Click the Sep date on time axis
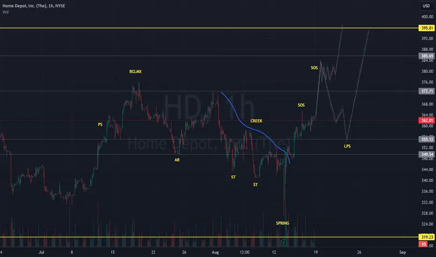Screen dimensions: 436x257 pos(402,252)
